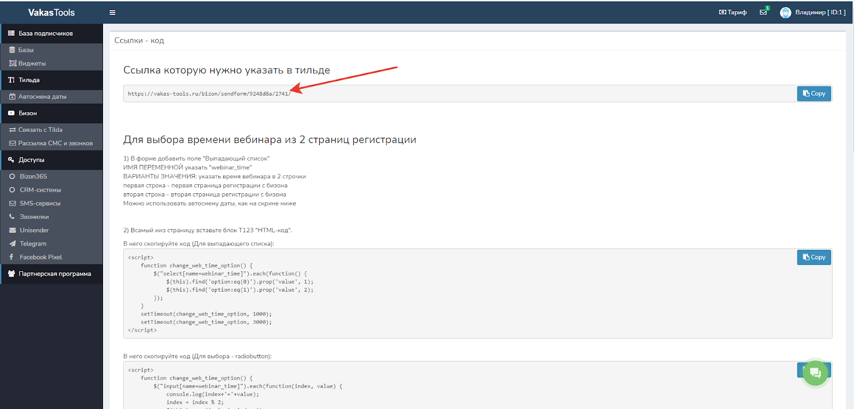854x409 pixels.
Task: Click the VakasTools logo
Action: 51,12
